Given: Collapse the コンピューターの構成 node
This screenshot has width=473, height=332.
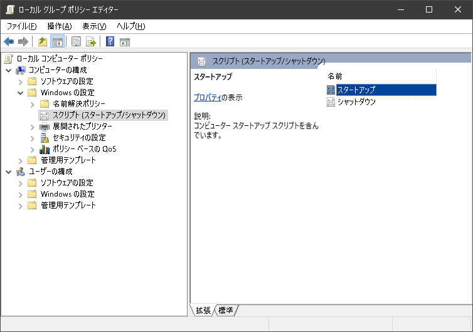Looking at the screenshot, I should (8, 71).
